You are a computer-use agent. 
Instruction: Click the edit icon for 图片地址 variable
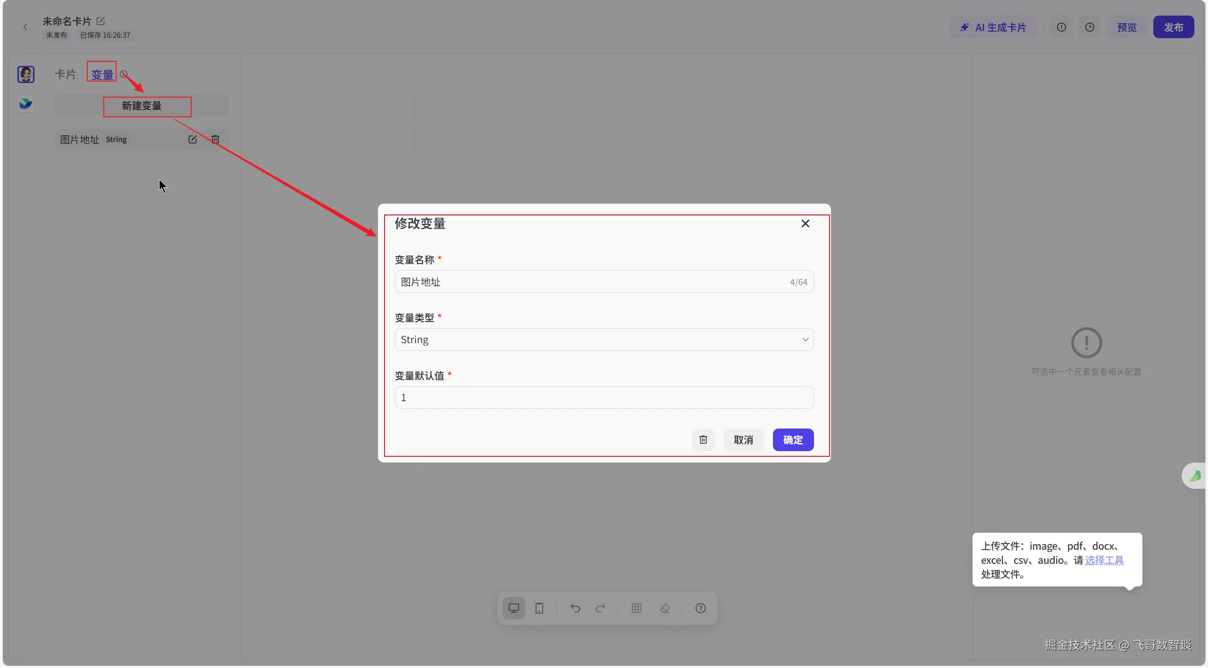193,140
